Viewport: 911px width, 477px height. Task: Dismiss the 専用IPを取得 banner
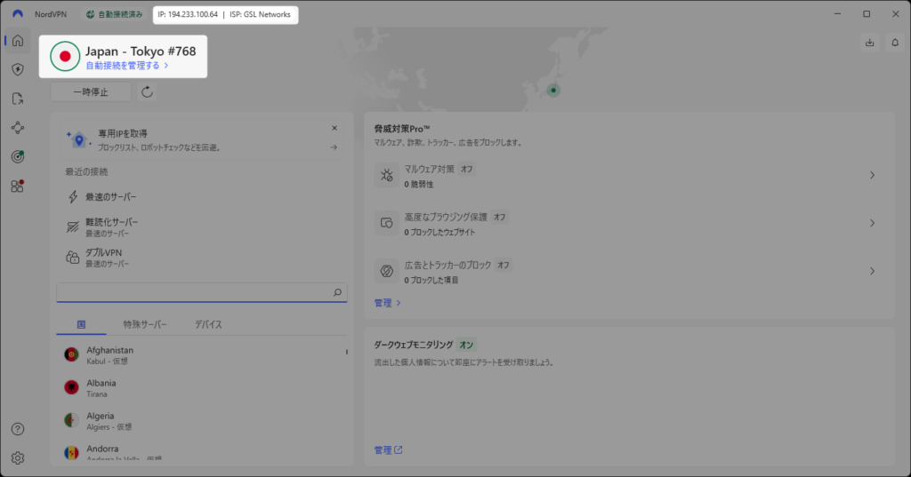[x=335, y=128]
